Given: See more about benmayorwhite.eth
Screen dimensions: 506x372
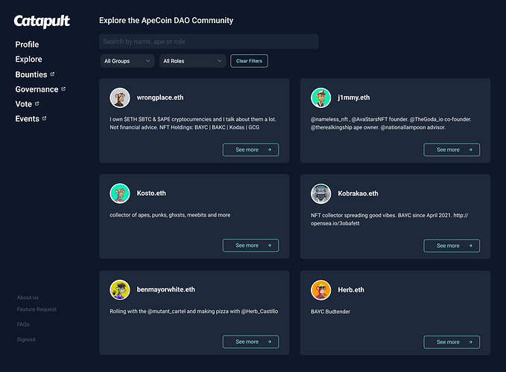Looking at the screenshot, I should point(250,341).
